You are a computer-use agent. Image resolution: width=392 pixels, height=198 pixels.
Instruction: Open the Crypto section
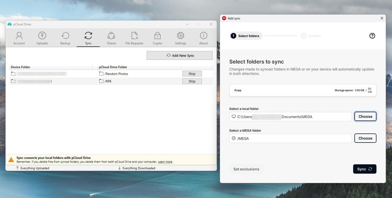point(157,38)
